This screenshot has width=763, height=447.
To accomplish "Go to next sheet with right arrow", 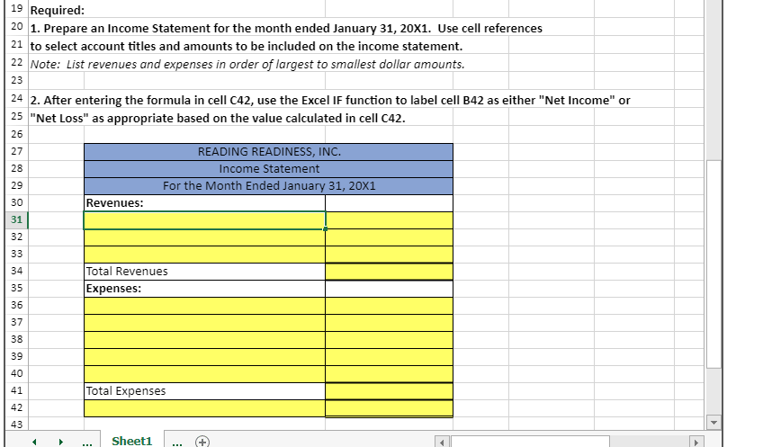I will [61, 442].
